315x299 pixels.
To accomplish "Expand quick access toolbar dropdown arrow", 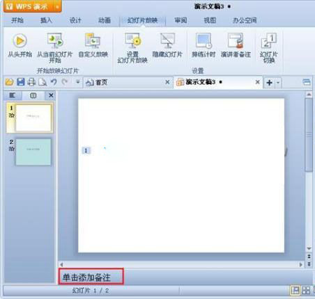I will tap(77, 82).
